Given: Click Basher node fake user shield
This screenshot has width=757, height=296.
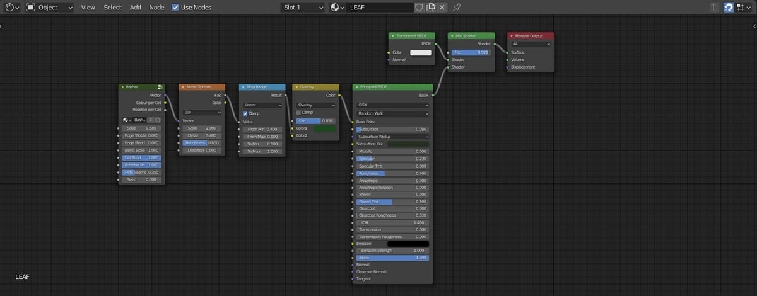Looking at the screenshot, I should pos(158,120).
